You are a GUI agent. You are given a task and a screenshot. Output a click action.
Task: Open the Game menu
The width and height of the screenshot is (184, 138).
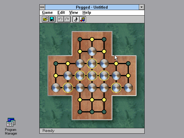point(47,12)
